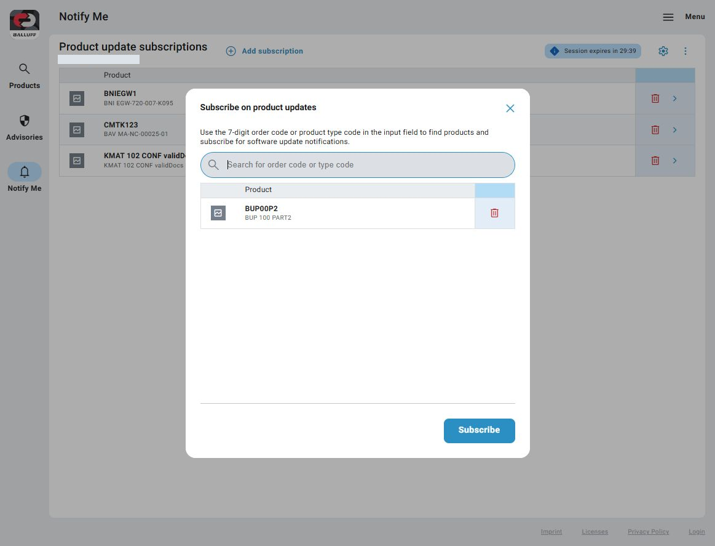
Task: Click the Balluff logo
Action: click(25, 24)
